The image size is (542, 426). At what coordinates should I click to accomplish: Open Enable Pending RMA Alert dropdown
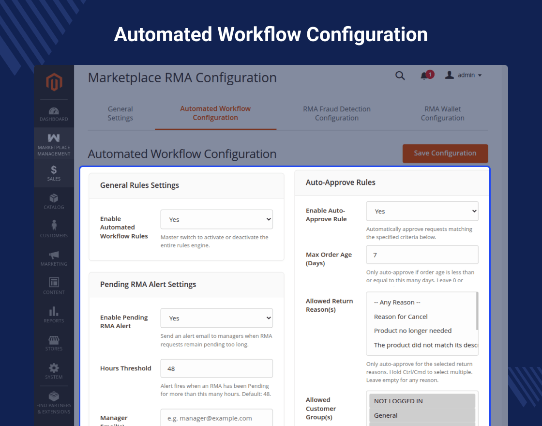tap(217, 318)
